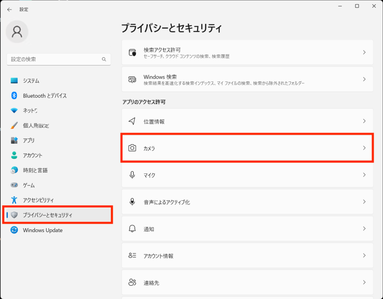Screen dimensions: 383x299
Task: Open 個人用設定 from the sidebar
Action: (36, 126)
